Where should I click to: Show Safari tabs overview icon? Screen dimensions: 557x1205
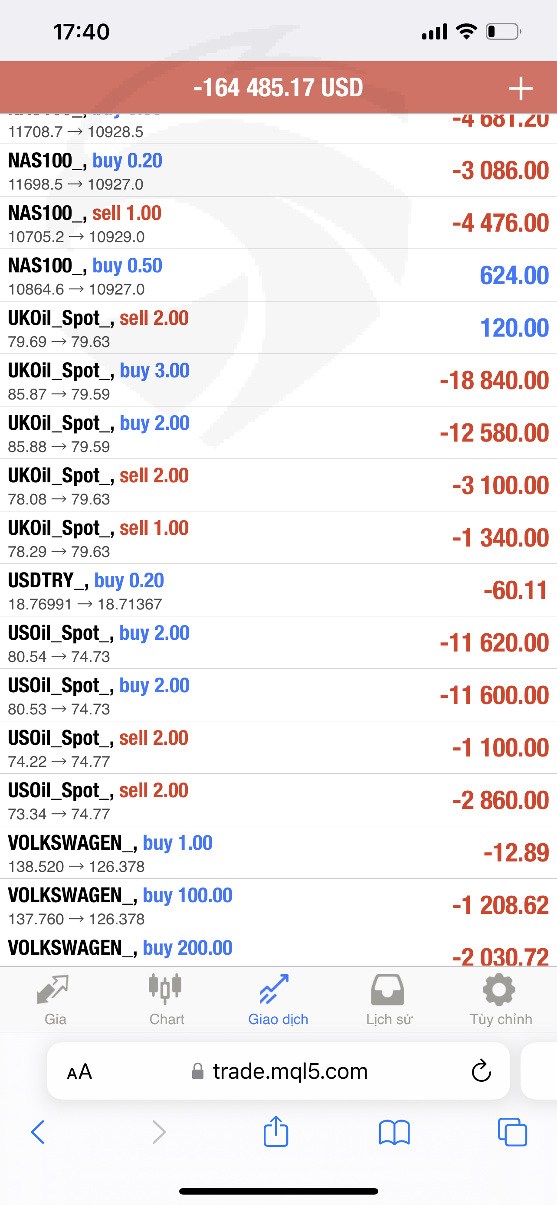click(513, 1132)
